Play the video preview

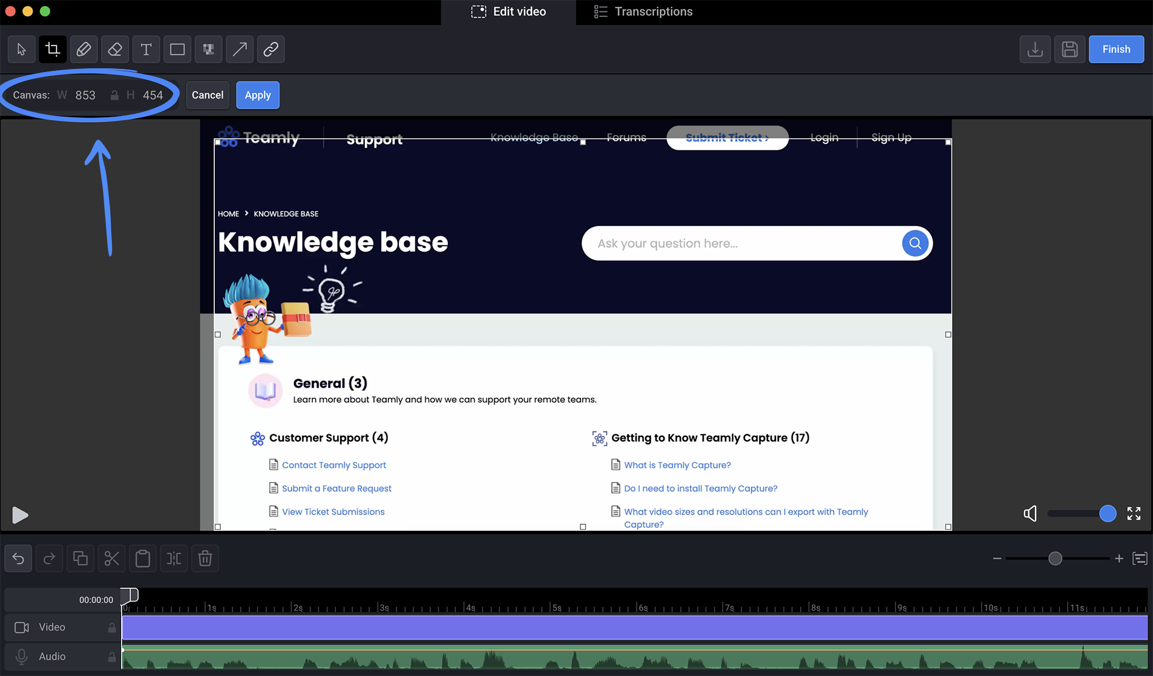[x=20, y=515]
